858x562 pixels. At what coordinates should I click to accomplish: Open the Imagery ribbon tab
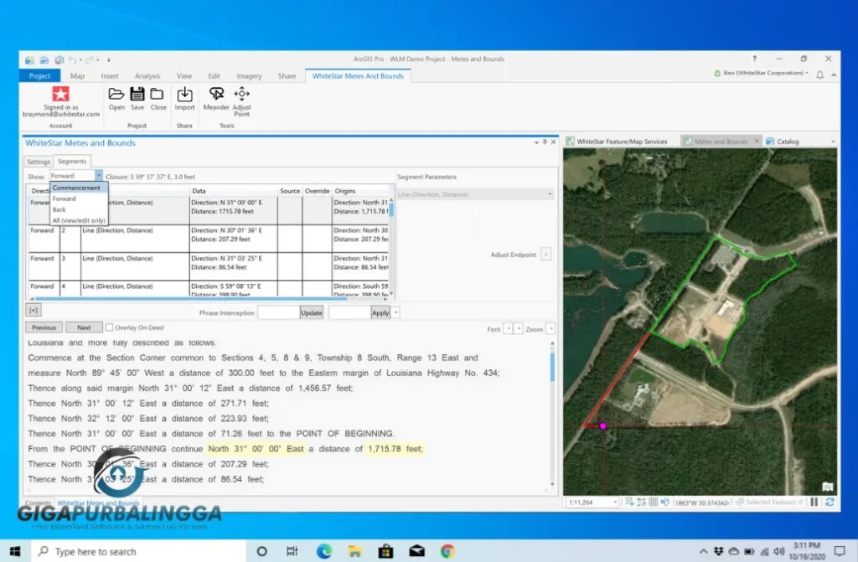click(x=249, y=76)
